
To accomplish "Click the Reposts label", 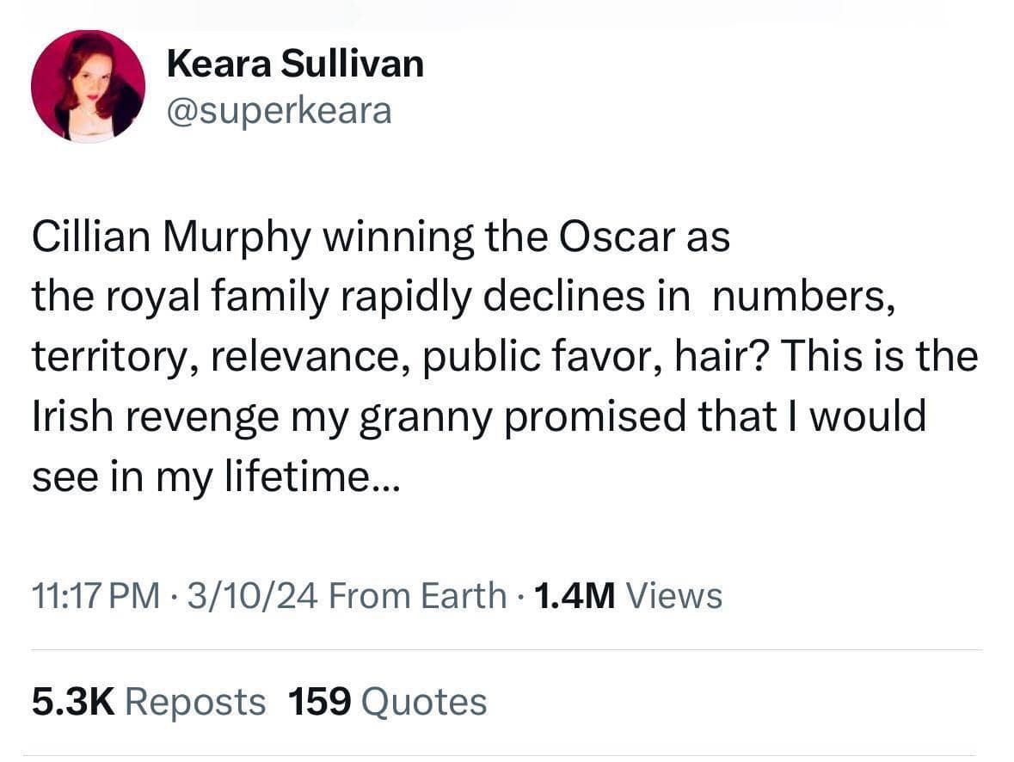I will pos(195,702).
